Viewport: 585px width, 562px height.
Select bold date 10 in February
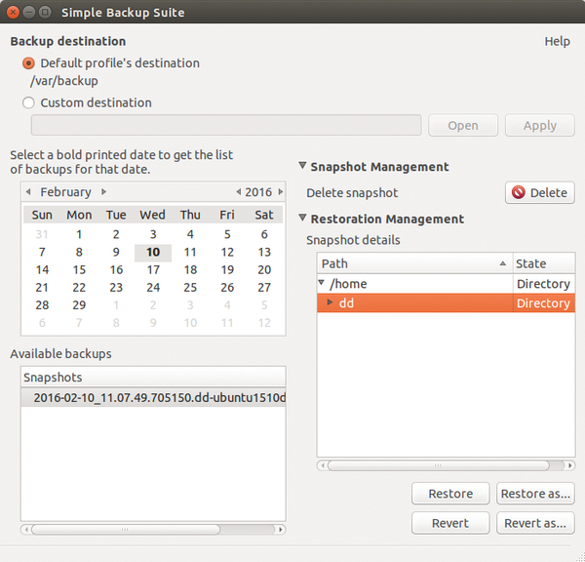pos(153,253)
